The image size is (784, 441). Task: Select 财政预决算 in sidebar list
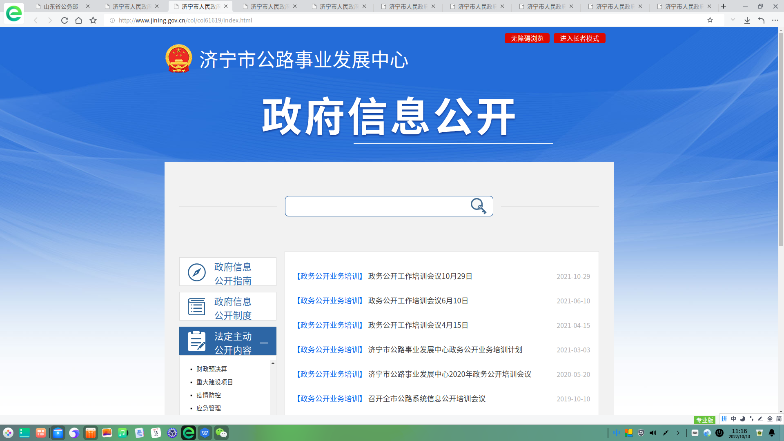212,369
